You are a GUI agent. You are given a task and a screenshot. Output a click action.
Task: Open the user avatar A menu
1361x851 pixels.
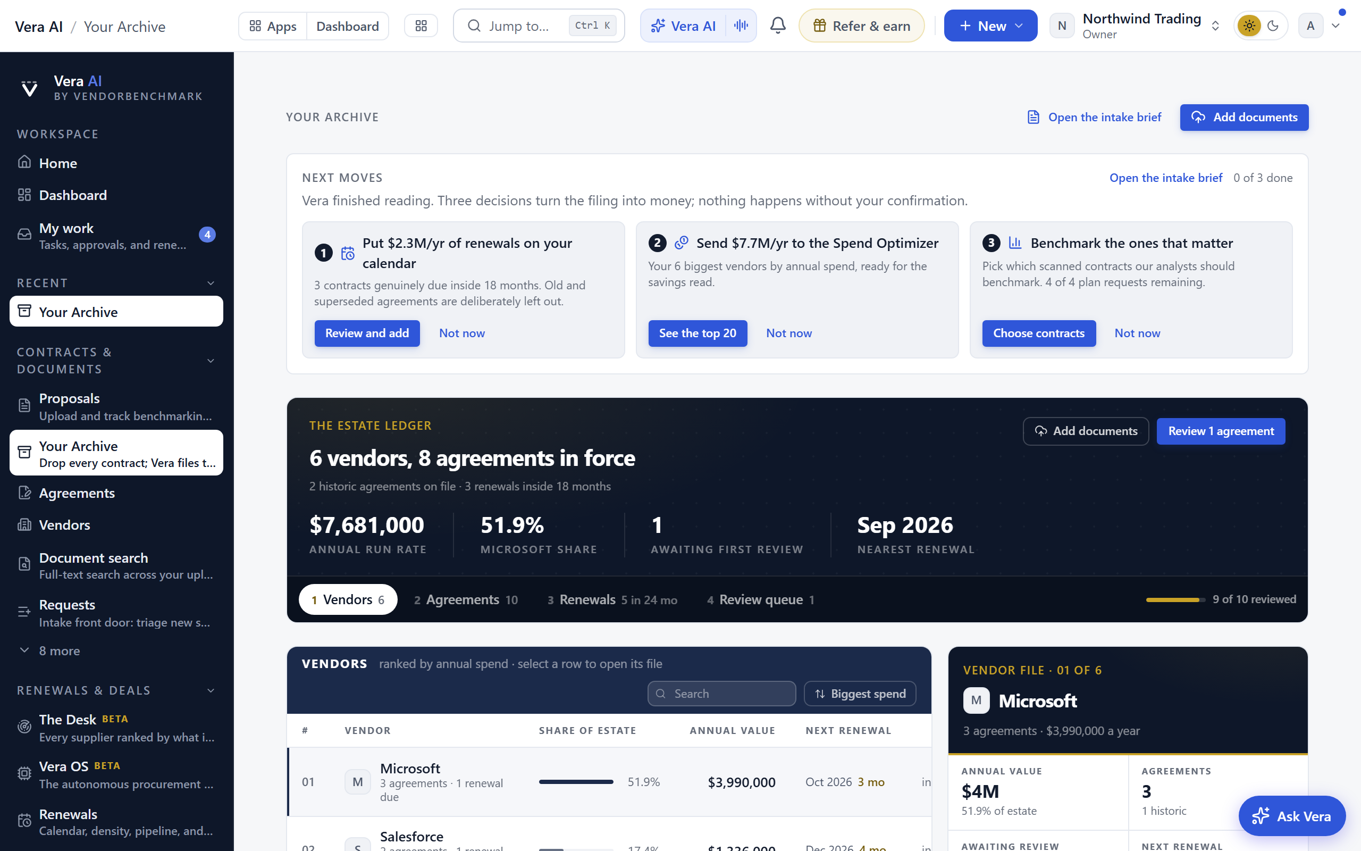[1310, 26]
